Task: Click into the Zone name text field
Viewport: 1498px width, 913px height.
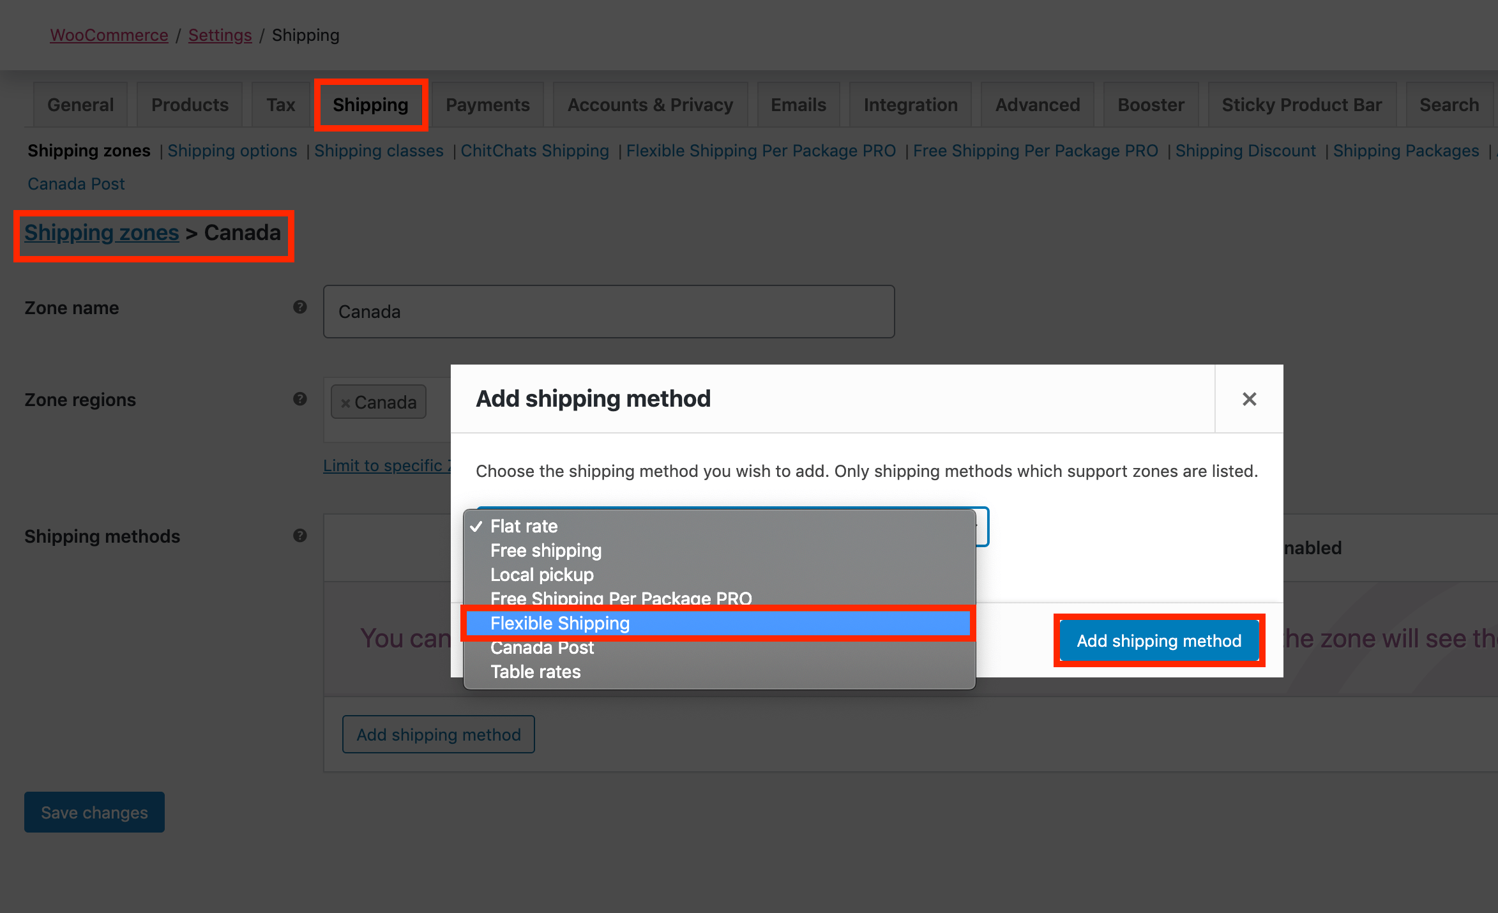Action: 608,312
